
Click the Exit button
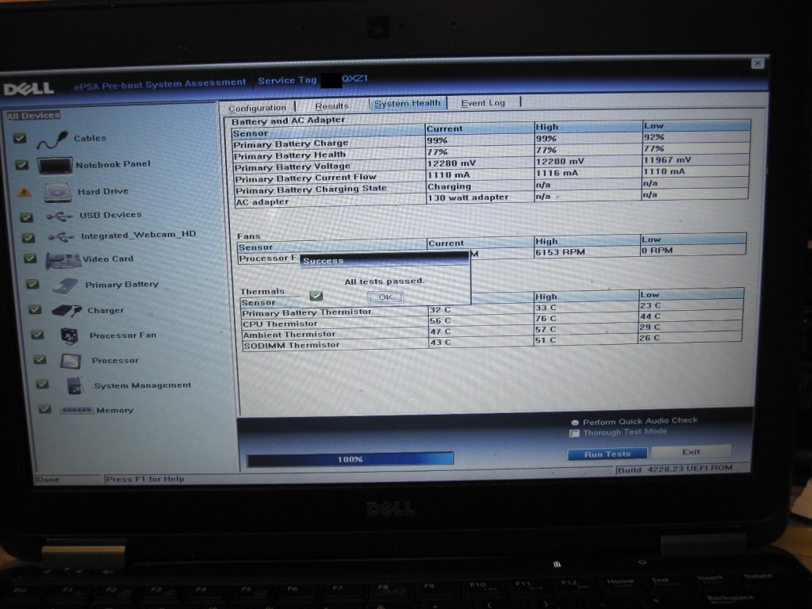(691, 452)
